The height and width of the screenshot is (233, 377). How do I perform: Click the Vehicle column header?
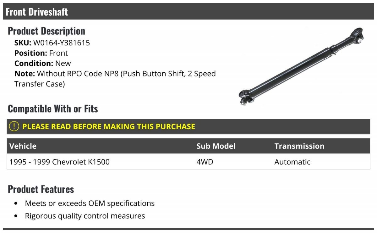(23, 146)
